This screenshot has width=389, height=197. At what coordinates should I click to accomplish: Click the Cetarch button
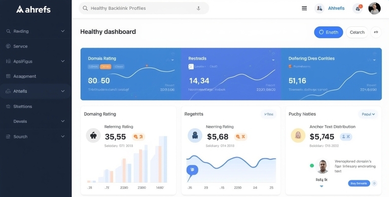click(x=357, y=32)
